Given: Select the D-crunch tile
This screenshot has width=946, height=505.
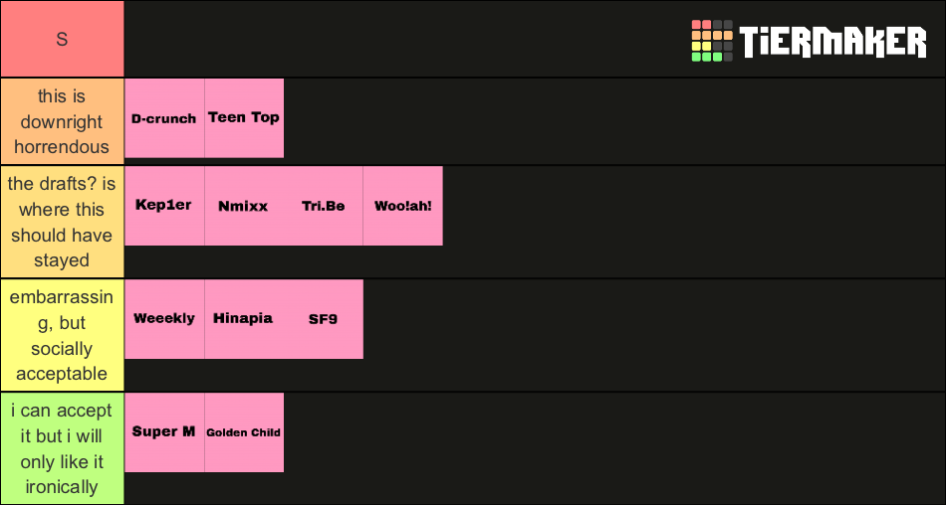Looking at the screenshot, I should pos(164,118).
